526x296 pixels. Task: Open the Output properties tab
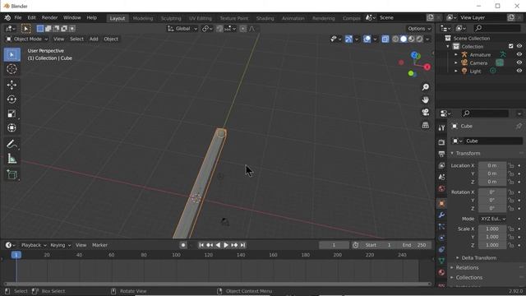[441, 154]
